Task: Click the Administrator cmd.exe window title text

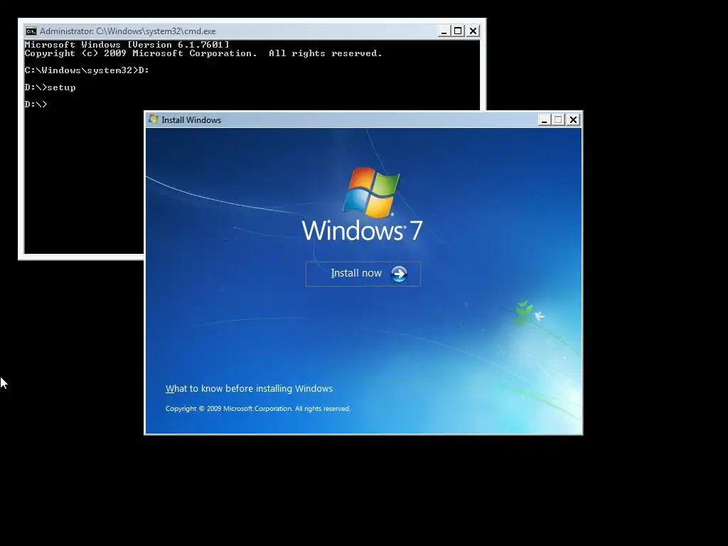Action: [128, 31]
